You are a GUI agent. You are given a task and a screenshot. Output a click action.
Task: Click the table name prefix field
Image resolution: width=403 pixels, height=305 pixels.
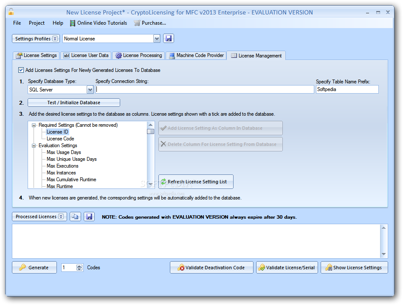click(x=347, y=89)
